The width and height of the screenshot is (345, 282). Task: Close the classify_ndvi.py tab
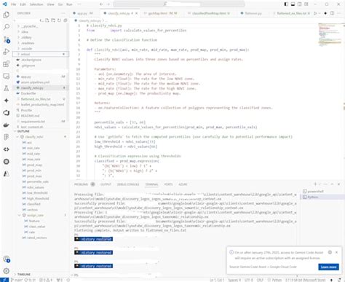136,13
